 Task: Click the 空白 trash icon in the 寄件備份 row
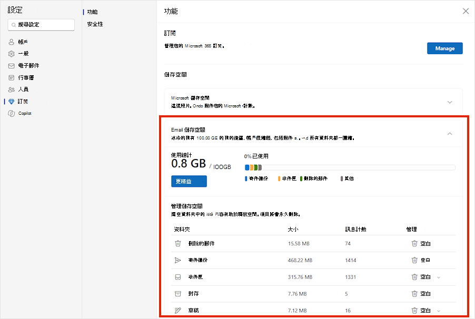(x=414, y=260)
